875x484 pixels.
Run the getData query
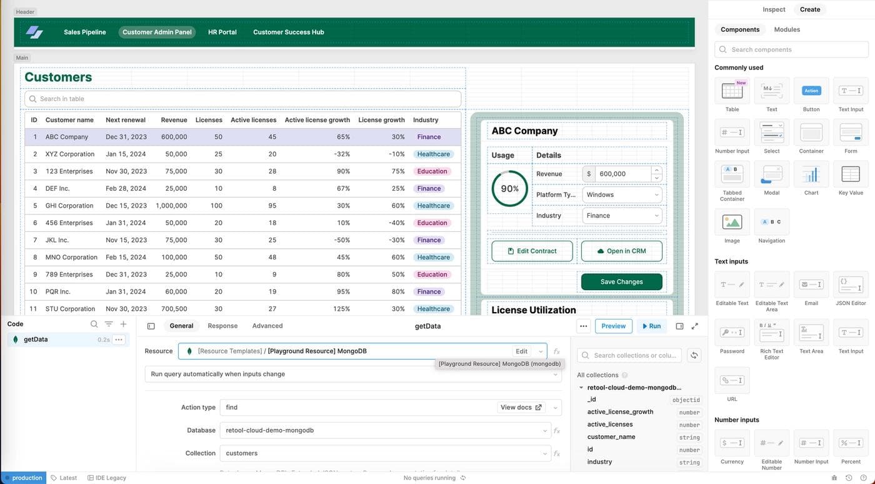click(x=650, y=325)
